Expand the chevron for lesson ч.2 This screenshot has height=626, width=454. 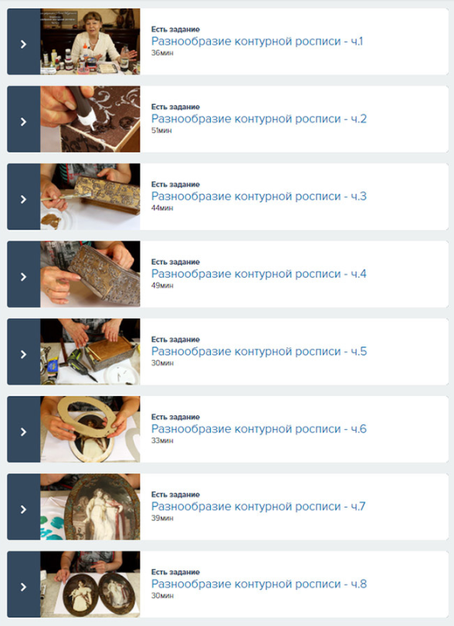pos(24,121)
